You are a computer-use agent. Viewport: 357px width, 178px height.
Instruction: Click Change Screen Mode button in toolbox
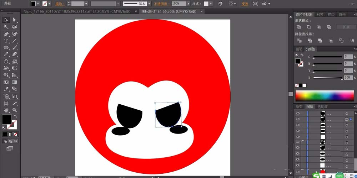point(10,148)
